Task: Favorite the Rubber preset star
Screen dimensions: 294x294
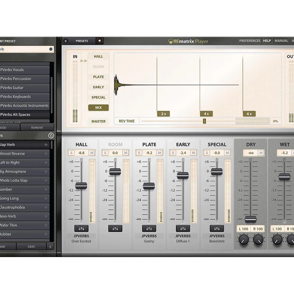Action: [x=46, y=234]
